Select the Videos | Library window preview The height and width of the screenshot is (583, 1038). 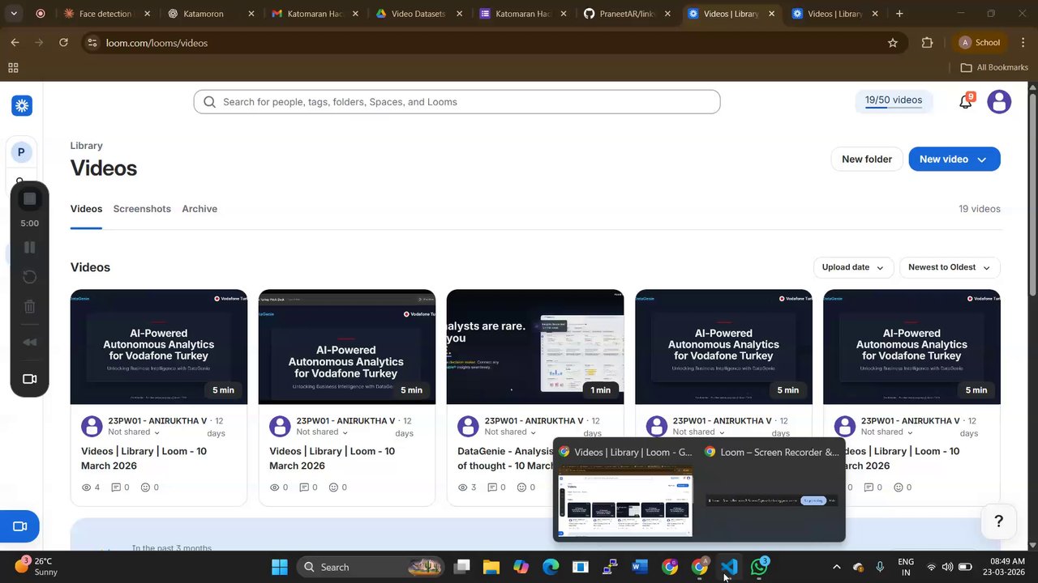click(624, 490)
